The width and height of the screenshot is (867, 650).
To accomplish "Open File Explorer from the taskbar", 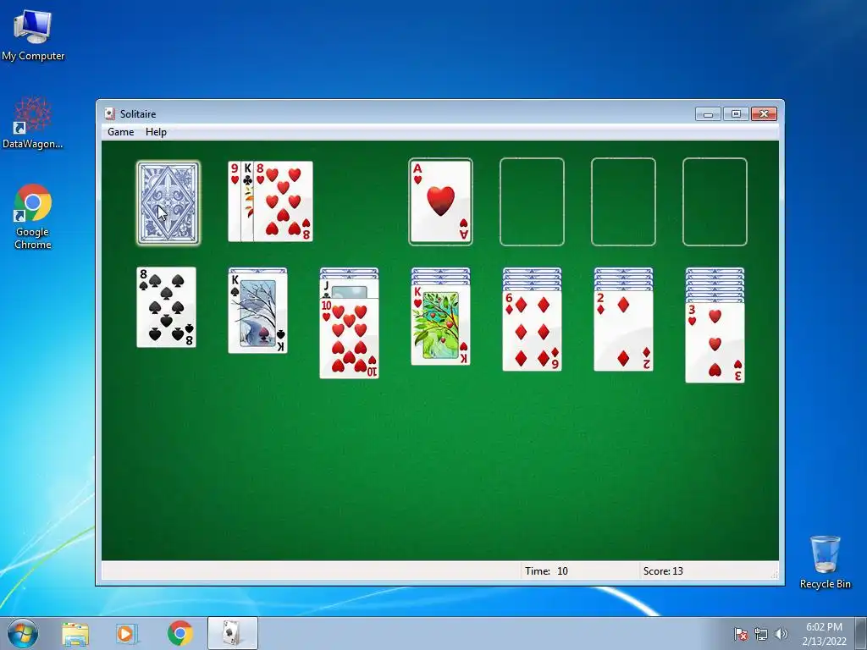I will point(75,633).
